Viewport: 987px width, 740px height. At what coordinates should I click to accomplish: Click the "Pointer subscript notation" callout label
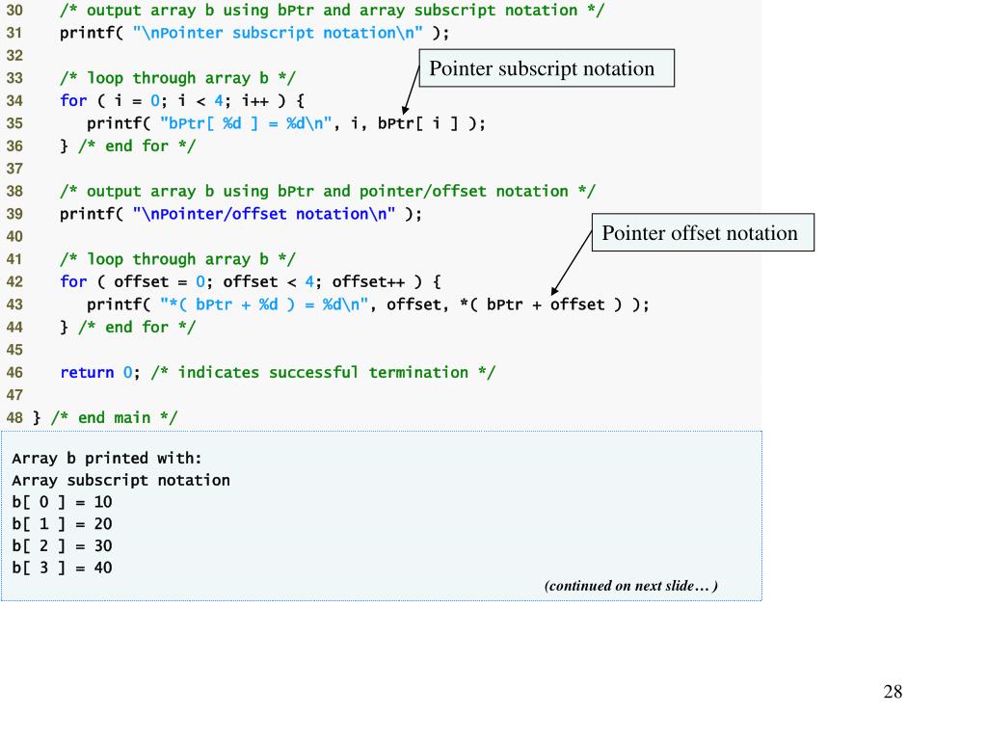(547, 68)
